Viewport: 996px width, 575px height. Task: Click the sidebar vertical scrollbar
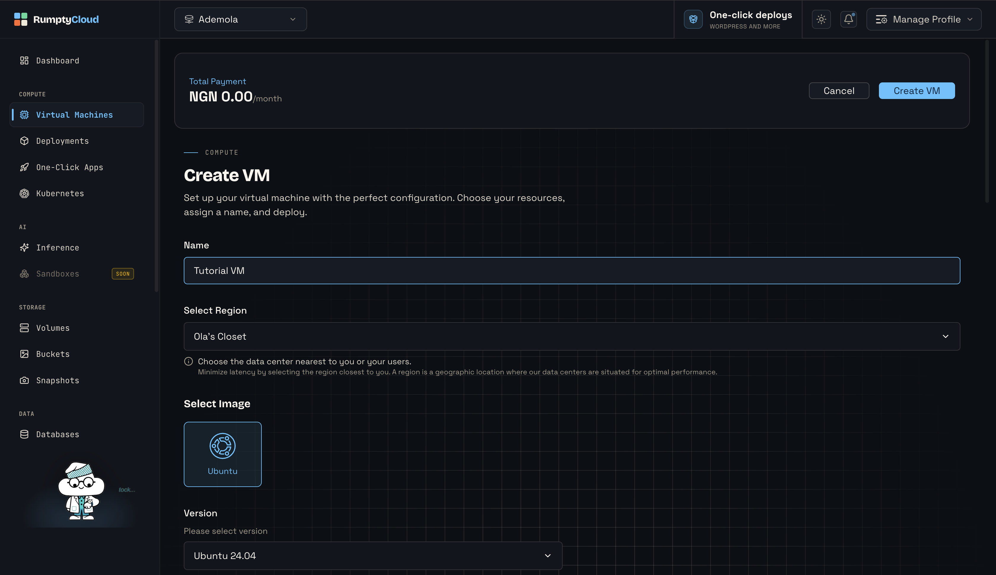[x=157, y=166]
